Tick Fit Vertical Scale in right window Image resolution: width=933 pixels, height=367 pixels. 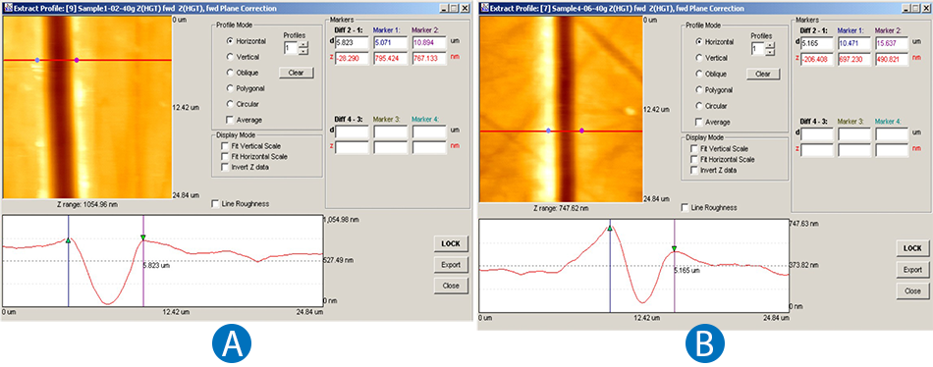693,149
